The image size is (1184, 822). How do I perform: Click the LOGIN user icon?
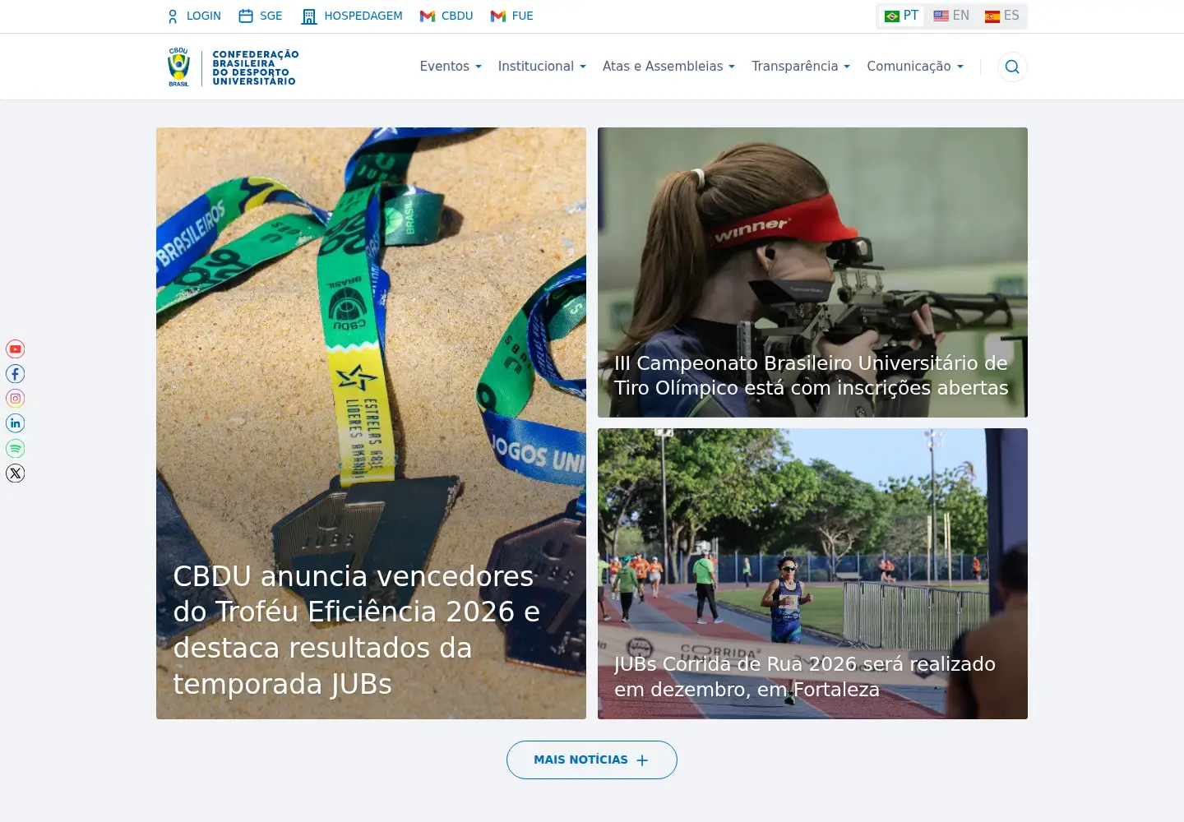coord(173,16)
